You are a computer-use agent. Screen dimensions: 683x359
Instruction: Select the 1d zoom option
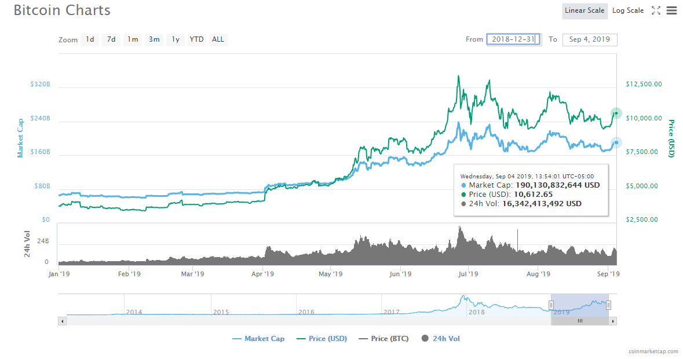click(90, 39)
